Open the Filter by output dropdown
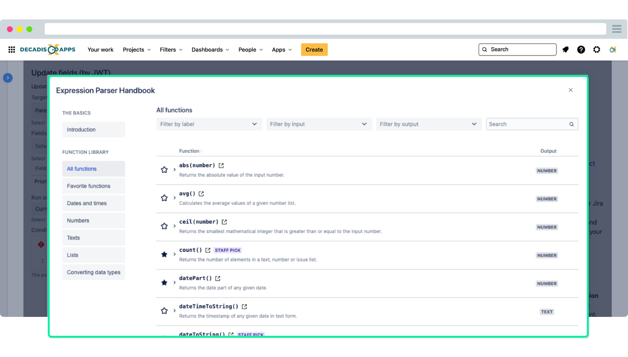 pyautogui.click(x=428, y=124)
